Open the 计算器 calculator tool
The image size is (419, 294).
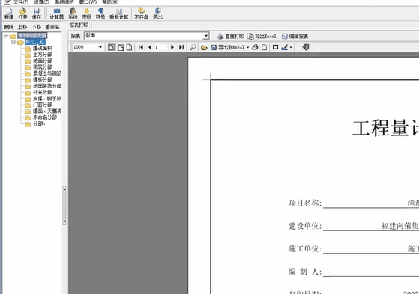tap(57, 13)
